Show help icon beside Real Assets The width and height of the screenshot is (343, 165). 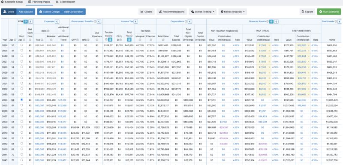tap(336, 21)
